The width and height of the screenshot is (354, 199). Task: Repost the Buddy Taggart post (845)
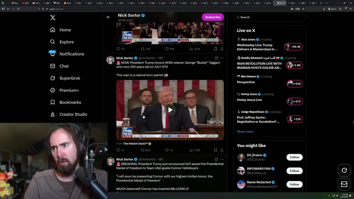[145, 150]
